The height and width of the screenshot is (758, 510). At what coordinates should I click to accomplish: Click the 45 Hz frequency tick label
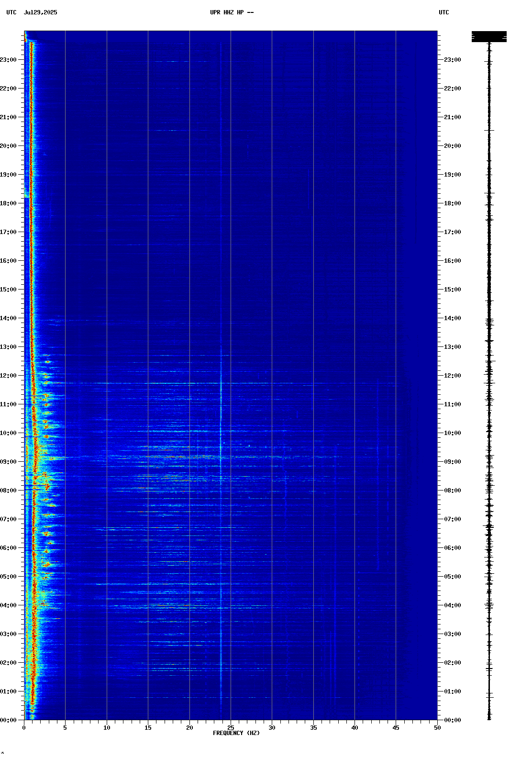coord(396,728)
